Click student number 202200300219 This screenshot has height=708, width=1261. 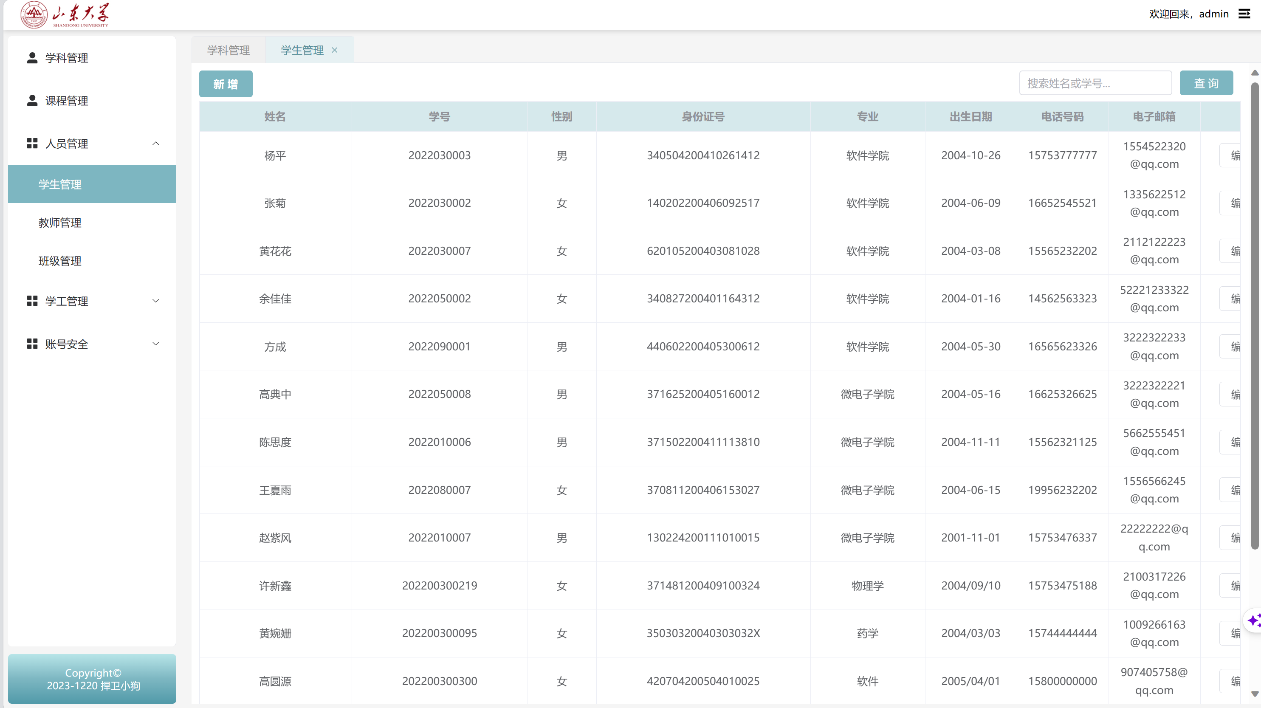pyautogui.click(x=440, y=585)
